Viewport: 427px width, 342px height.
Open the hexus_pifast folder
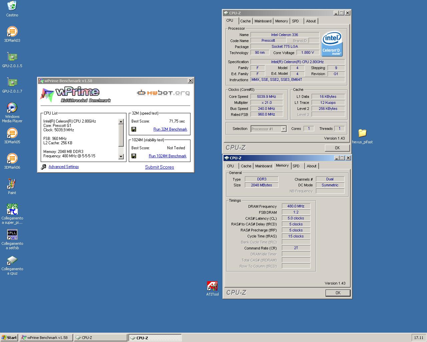(x=362, y=133)
